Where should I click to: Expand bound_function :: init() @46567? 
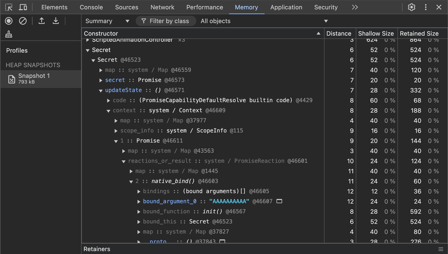[138, 212]
